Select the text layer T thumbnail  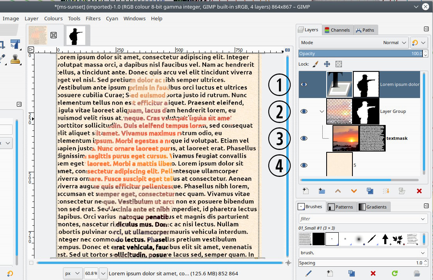click(340, 84)
